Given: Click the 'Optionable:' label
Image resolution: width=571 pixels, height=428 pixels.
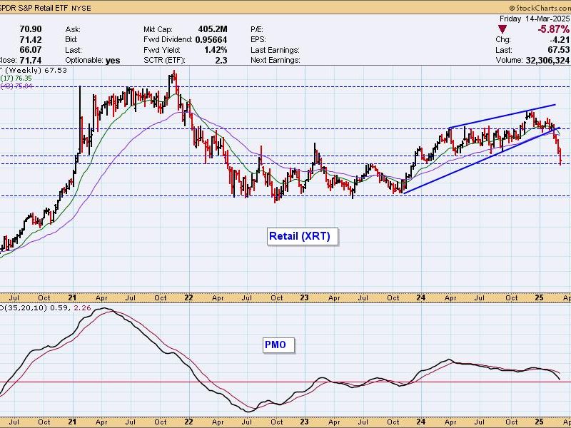Looking at the screenshot, I should click(x=84, y=60).
